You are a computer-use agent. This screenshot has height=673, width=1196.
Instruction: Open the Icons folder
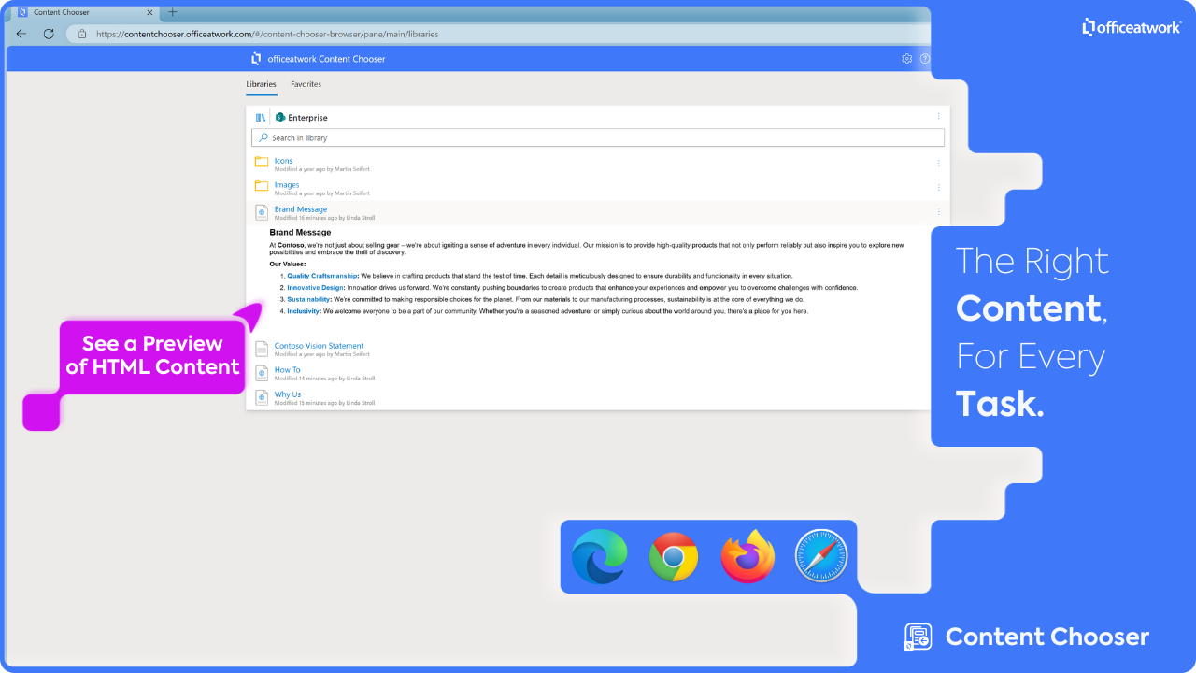point(283,161)
